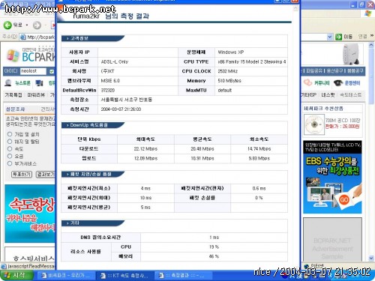The width and height of the screenshot is (375, 281).
Task: Click the Windows XP operating system value
Action: (x=231, y=52)
